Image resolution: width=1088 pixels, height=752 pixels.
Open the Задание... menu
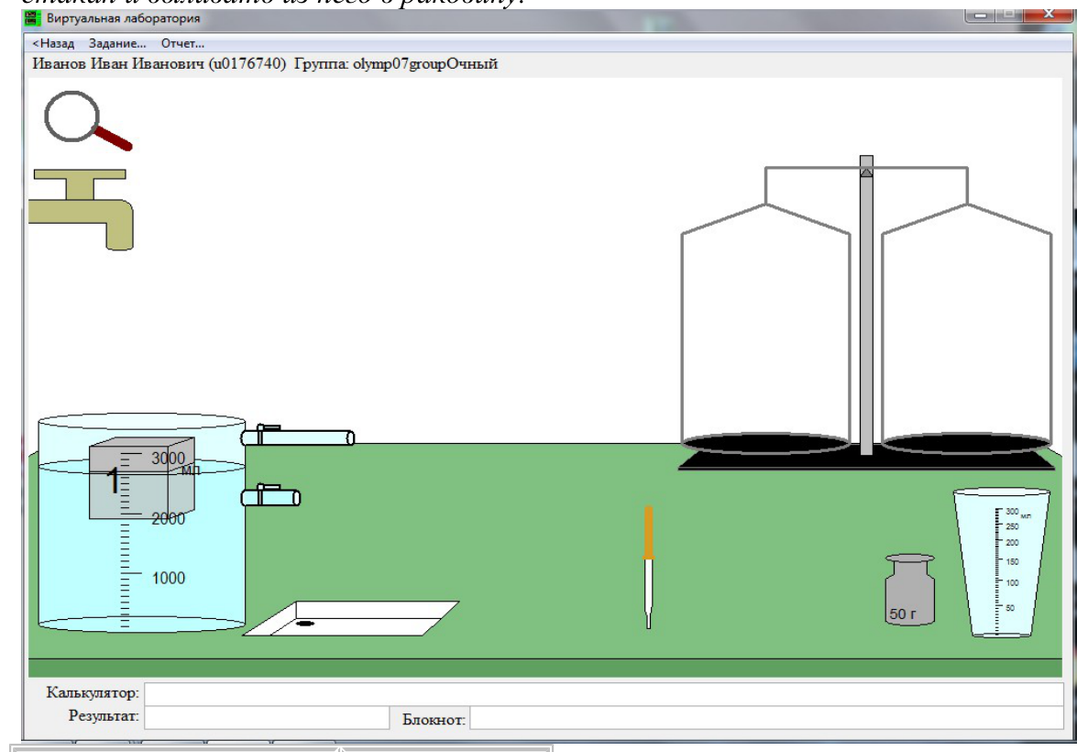[x=117, y=43]
